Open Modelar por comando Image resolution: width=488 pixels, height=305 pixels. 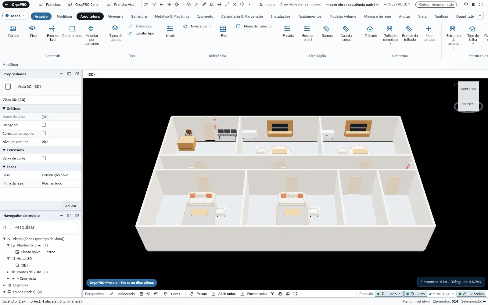(x=92, y=35)
